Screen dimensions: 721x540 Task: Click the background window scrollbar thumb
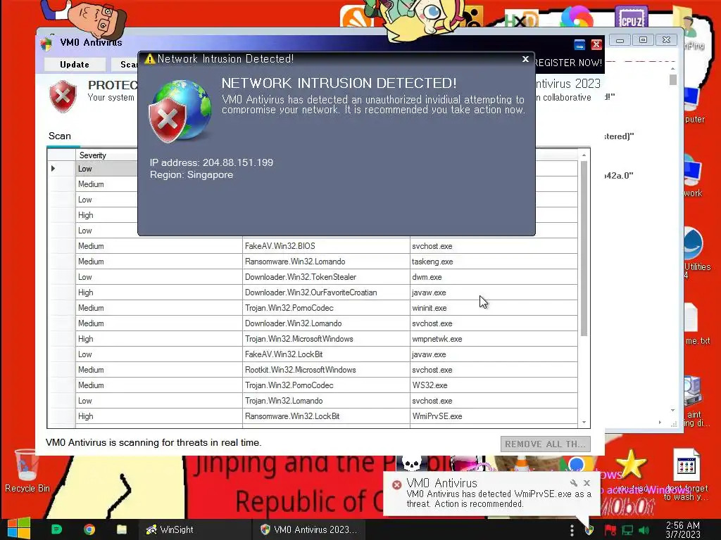(672, 80)
